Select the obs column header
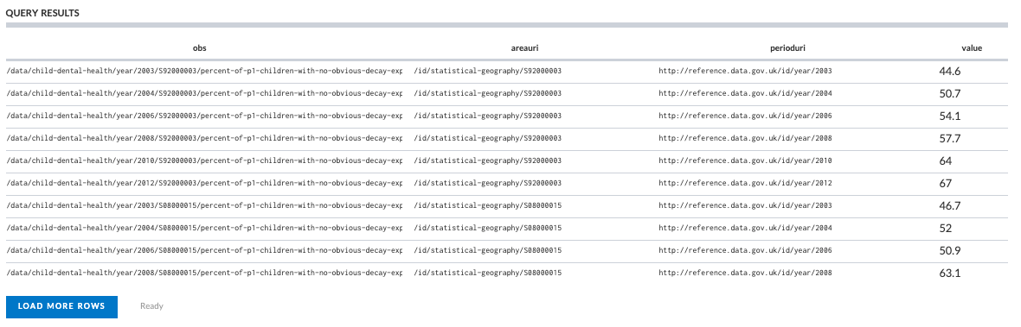The width and height of the screenshot is (1021, 327). pyautogui.click(x=200, y=48)
